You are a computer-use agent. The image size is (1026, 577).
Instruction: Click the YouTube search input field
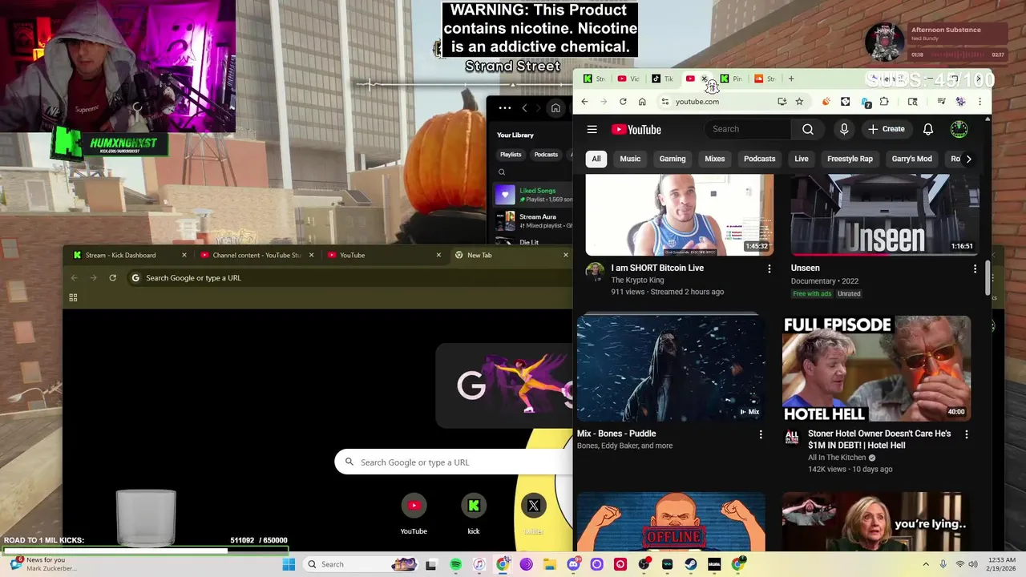[747, 129]
